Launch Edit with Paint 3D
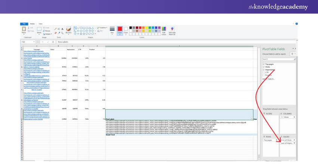 click(x=172, y=30)
